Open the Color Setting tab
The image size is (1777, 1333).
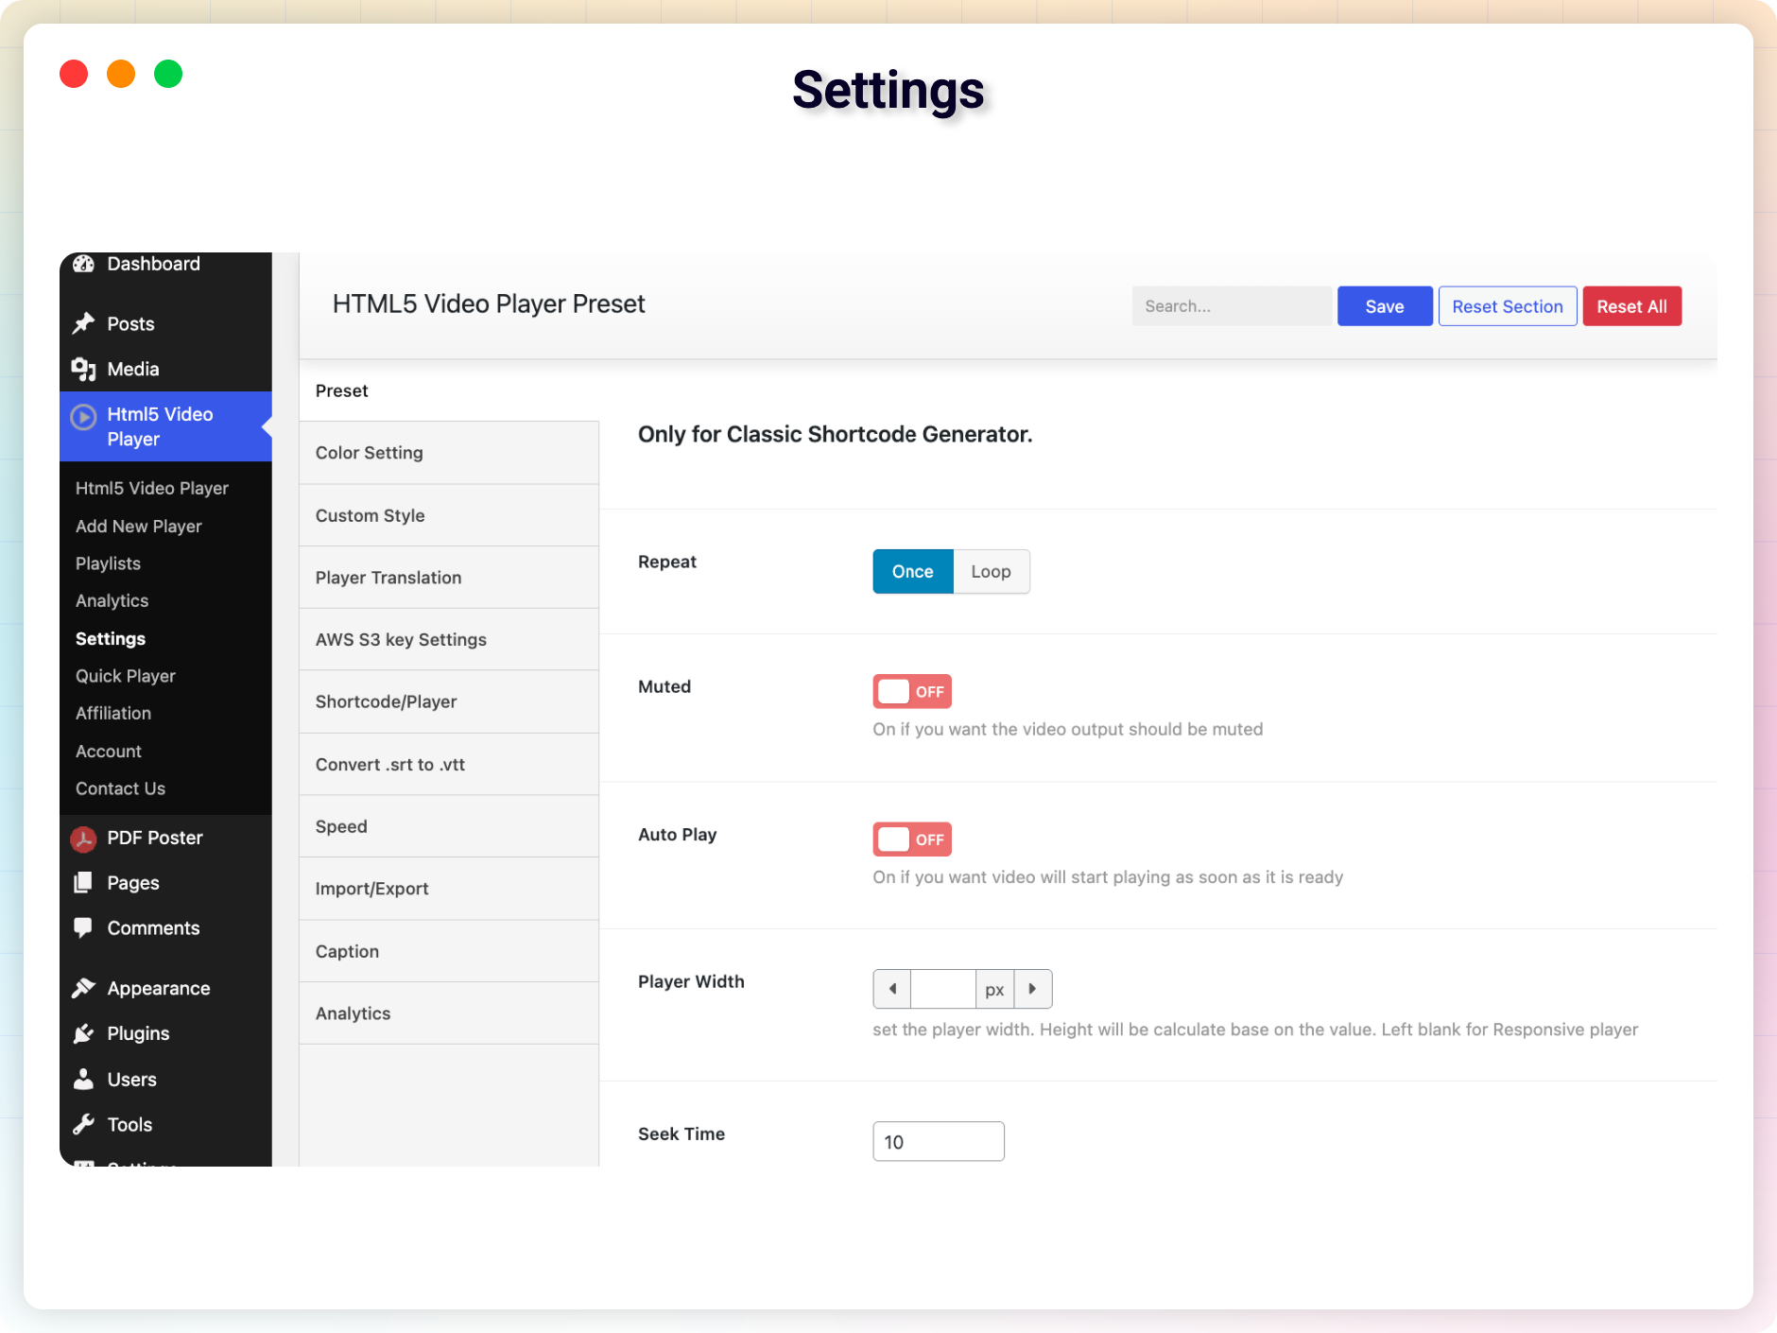tap(449, 453)
